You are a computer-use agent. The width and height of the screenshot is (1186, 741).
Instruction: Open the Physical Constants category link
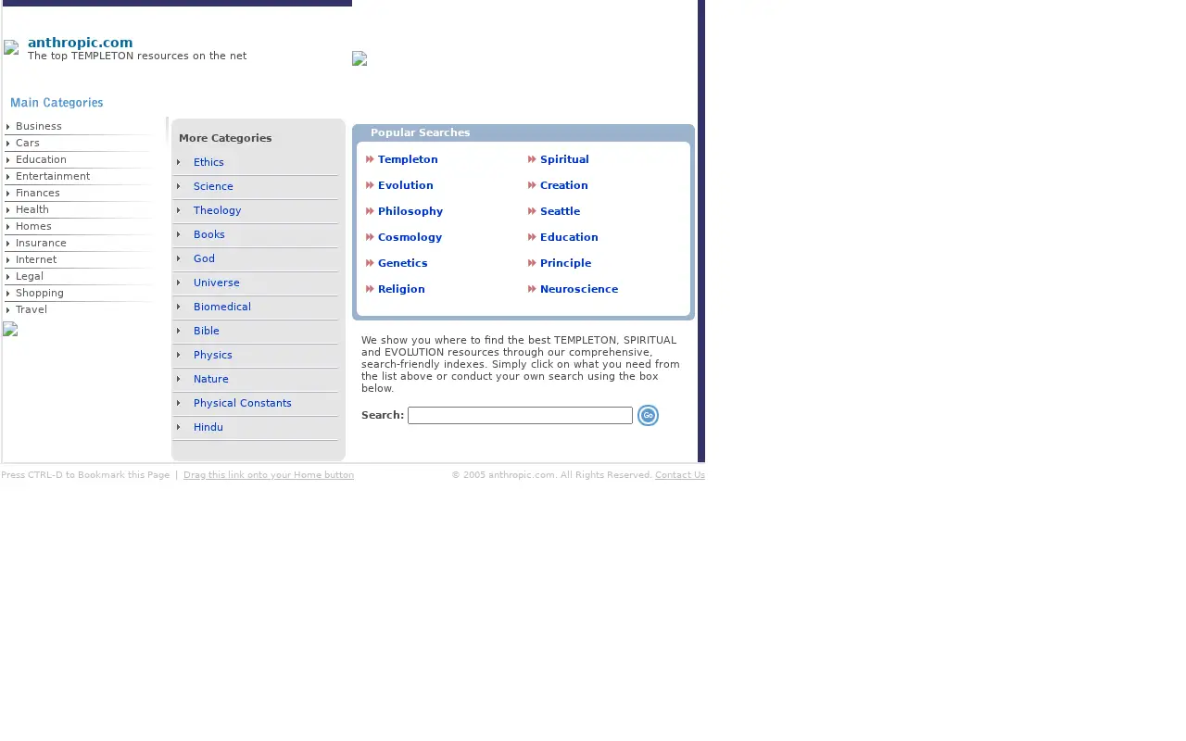[x=243, y=404]
